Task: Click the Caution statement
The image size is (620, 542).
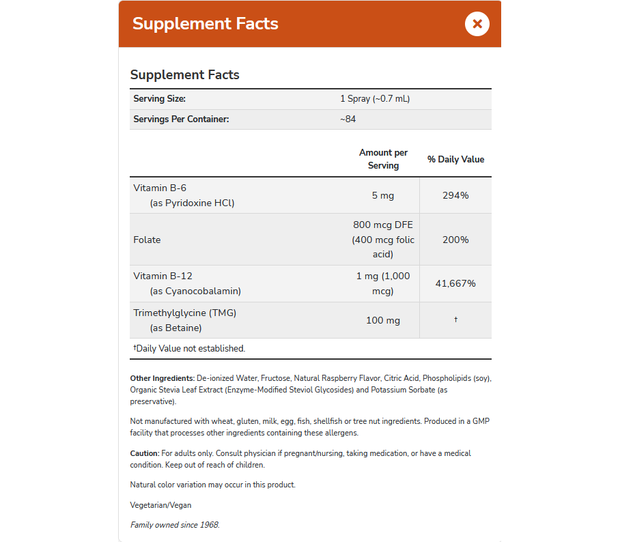Action: pos(300,459)
